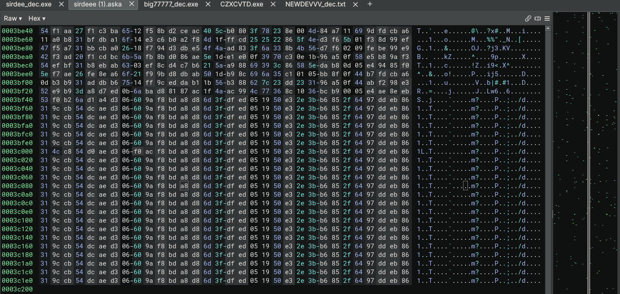Click byte 5e starting row 0003bee0

(44, 74)
